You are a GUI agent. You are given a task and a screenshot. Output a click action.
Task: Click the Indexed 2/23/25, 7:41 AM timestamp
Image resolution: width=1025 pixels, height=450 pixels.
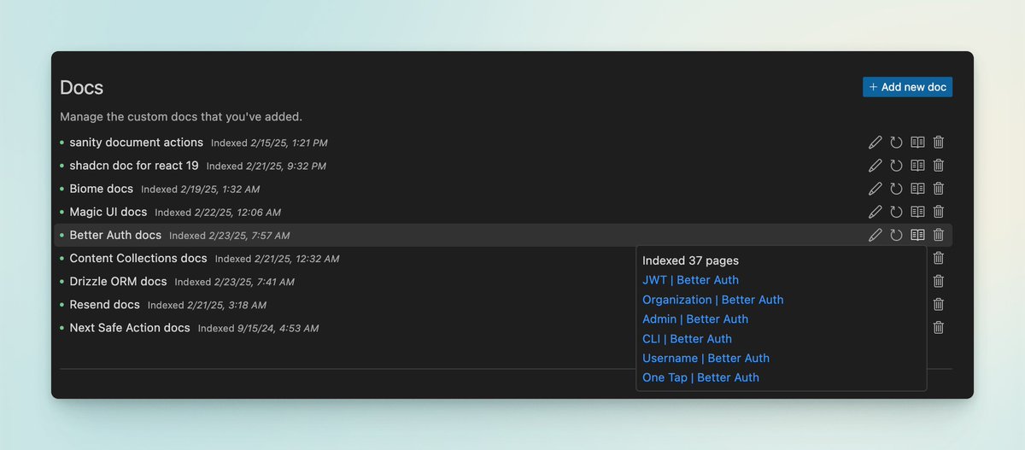(235, 282)
